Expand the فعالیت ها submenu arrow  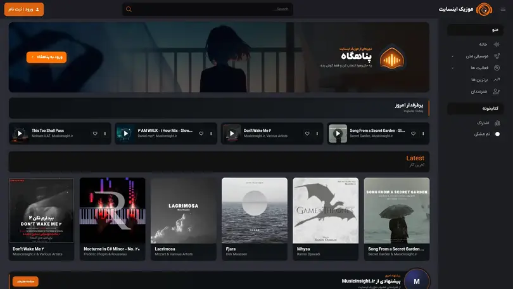452,68
